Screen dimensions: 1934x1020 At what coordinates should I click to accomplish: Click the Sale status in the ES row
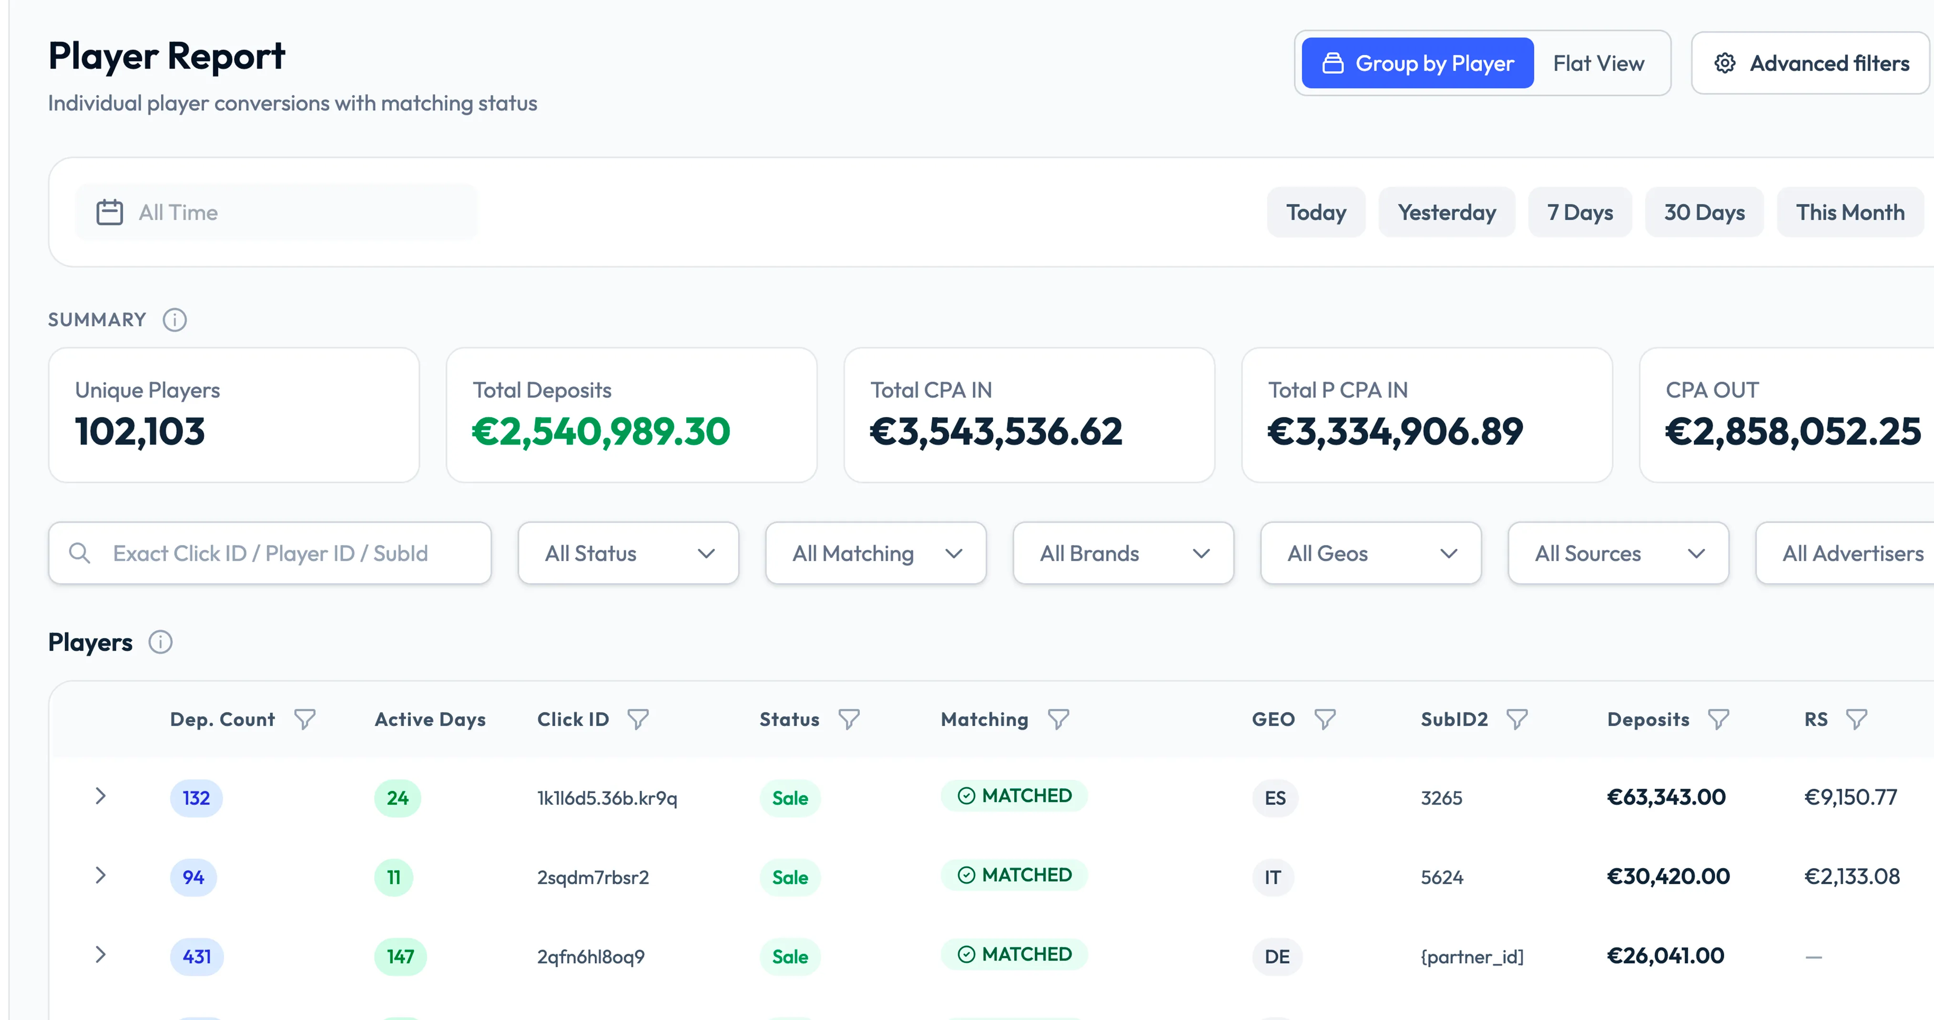[x=791, y=798]
